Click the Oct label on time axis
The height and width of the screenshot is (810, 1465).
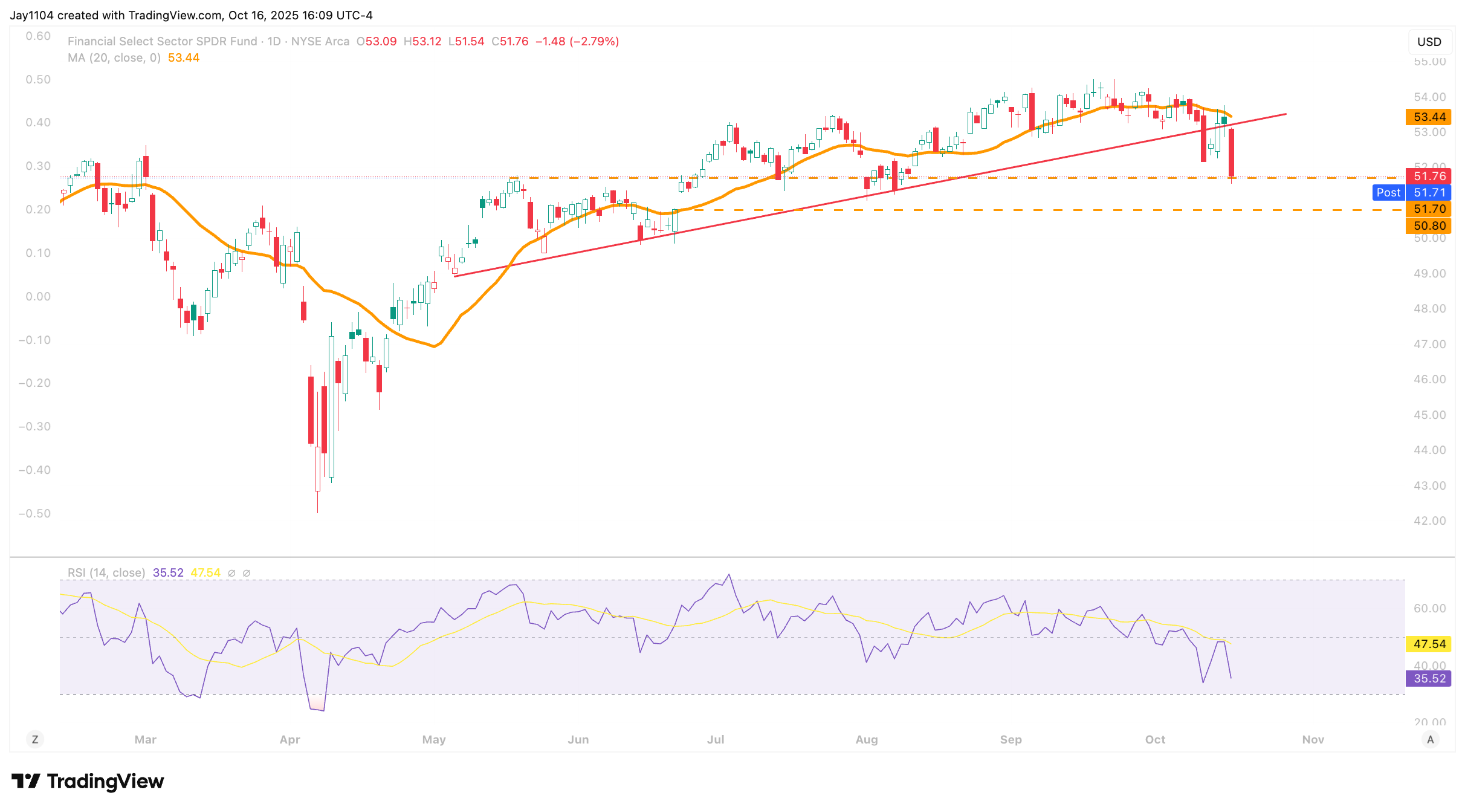point(1155,739)
